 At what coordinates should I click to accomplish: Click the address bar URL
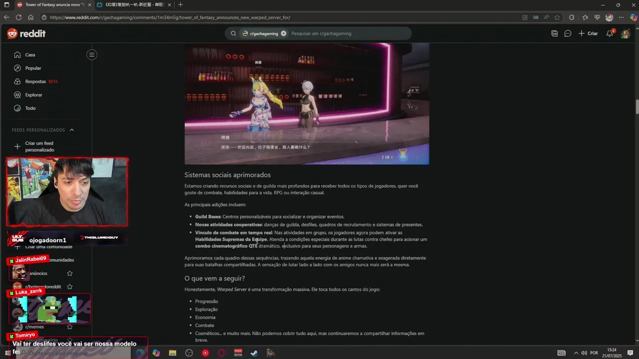click(x=170, y=17)
